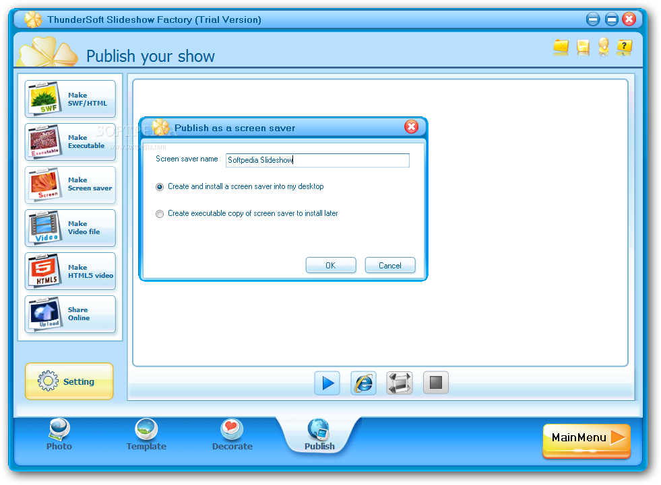Click the user registration icon
Image resolution: width=661 pixels, height=485 pixels.
(604, 46)
